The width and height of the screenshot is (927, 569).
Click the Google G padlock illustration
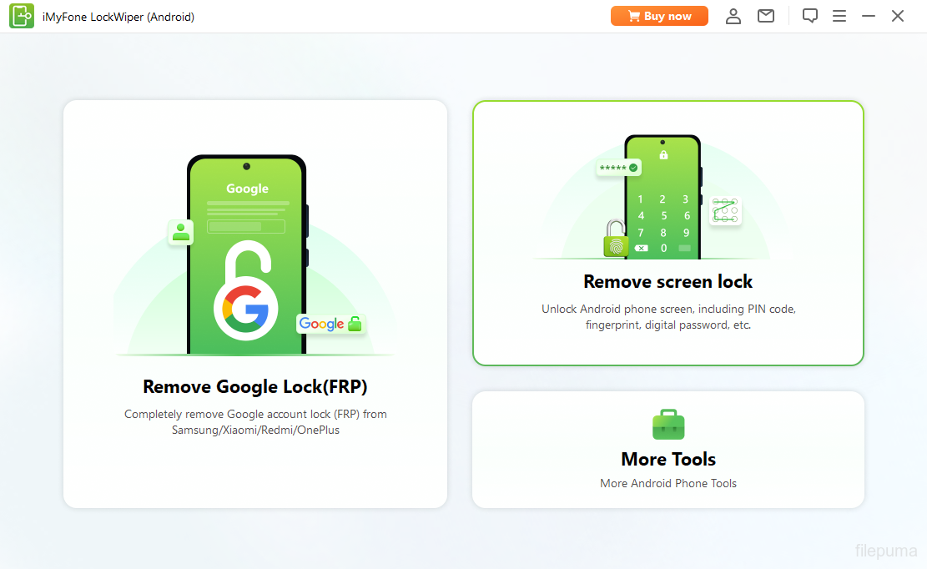(245, 300)
